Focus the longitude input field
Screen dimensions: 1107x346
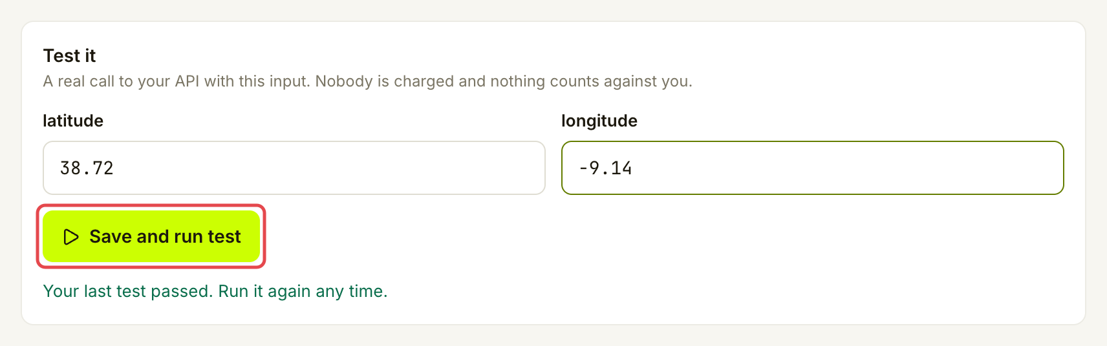pyautogui.click(x=813, y=168)
